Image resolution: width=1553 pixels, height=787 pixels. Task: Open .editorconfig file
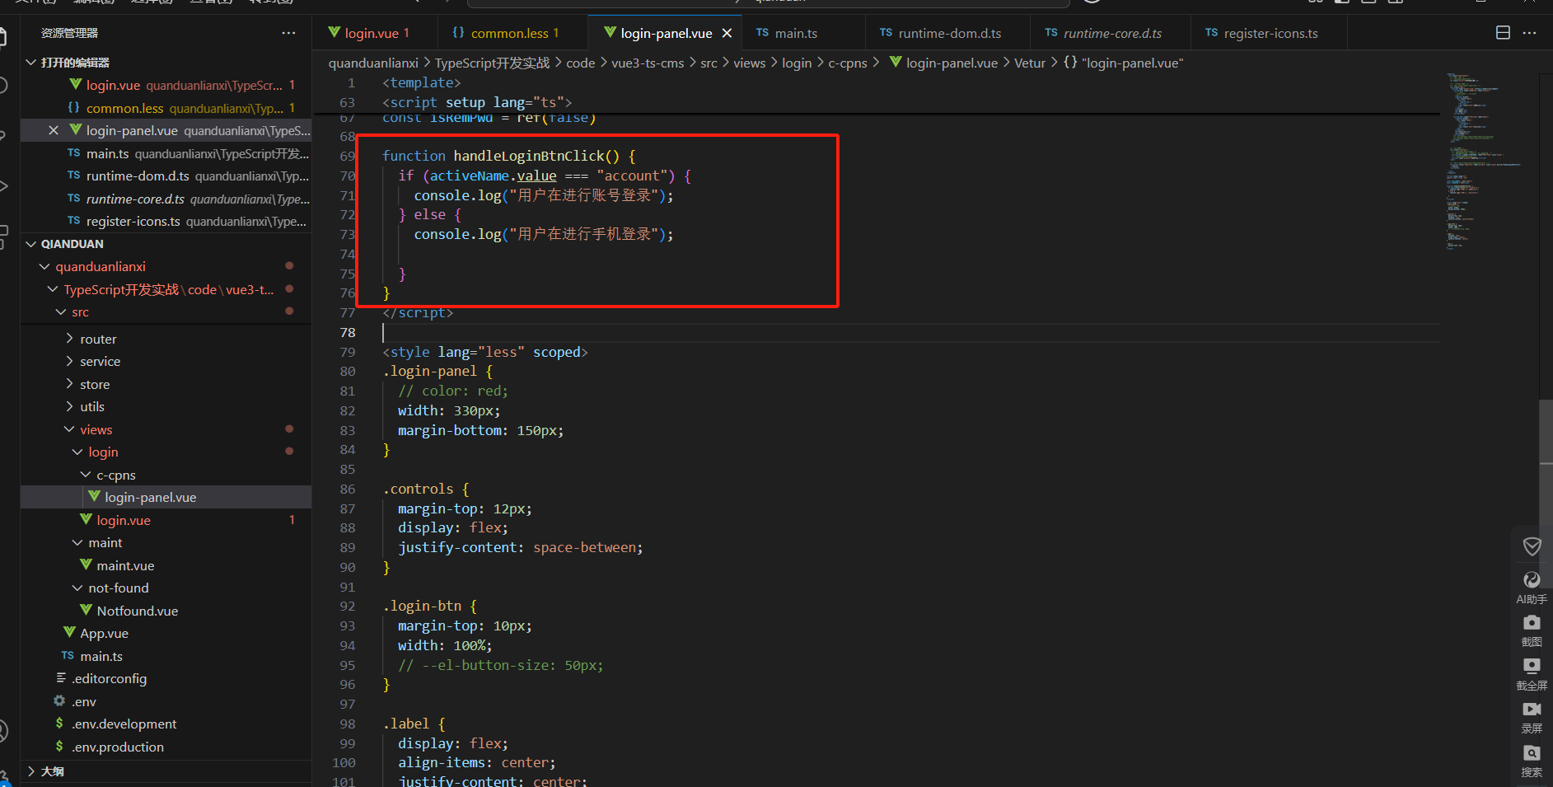[166, 679]
